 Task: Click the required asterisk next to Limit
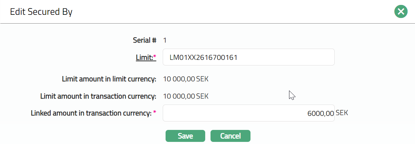click(x=155, y=56)
